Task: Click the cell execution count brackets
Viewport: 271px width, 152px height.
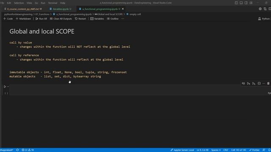Action: tap(6, 93)
